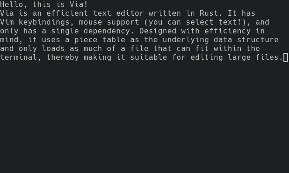Click the word "suitable" in the last line
The height and width of the screenshot is (173, 289).
point(149,58)
